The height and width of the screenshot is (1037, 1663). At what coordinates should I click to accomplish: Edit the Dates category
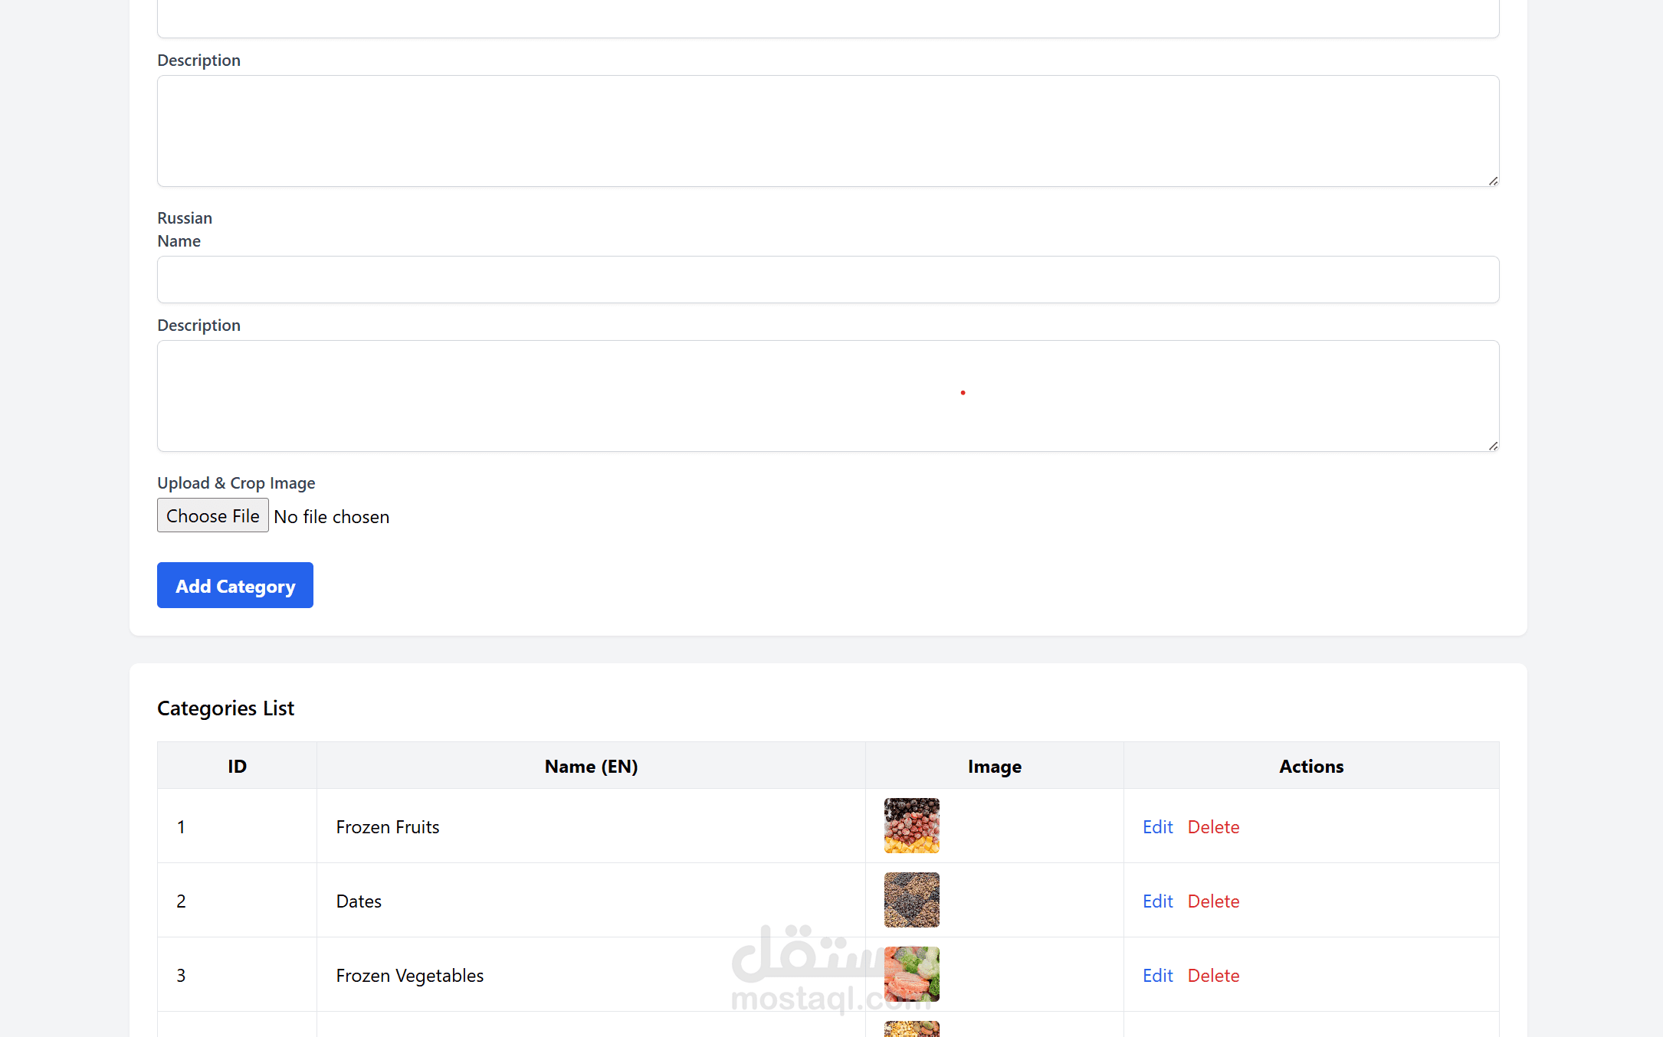pos(1157,901)
